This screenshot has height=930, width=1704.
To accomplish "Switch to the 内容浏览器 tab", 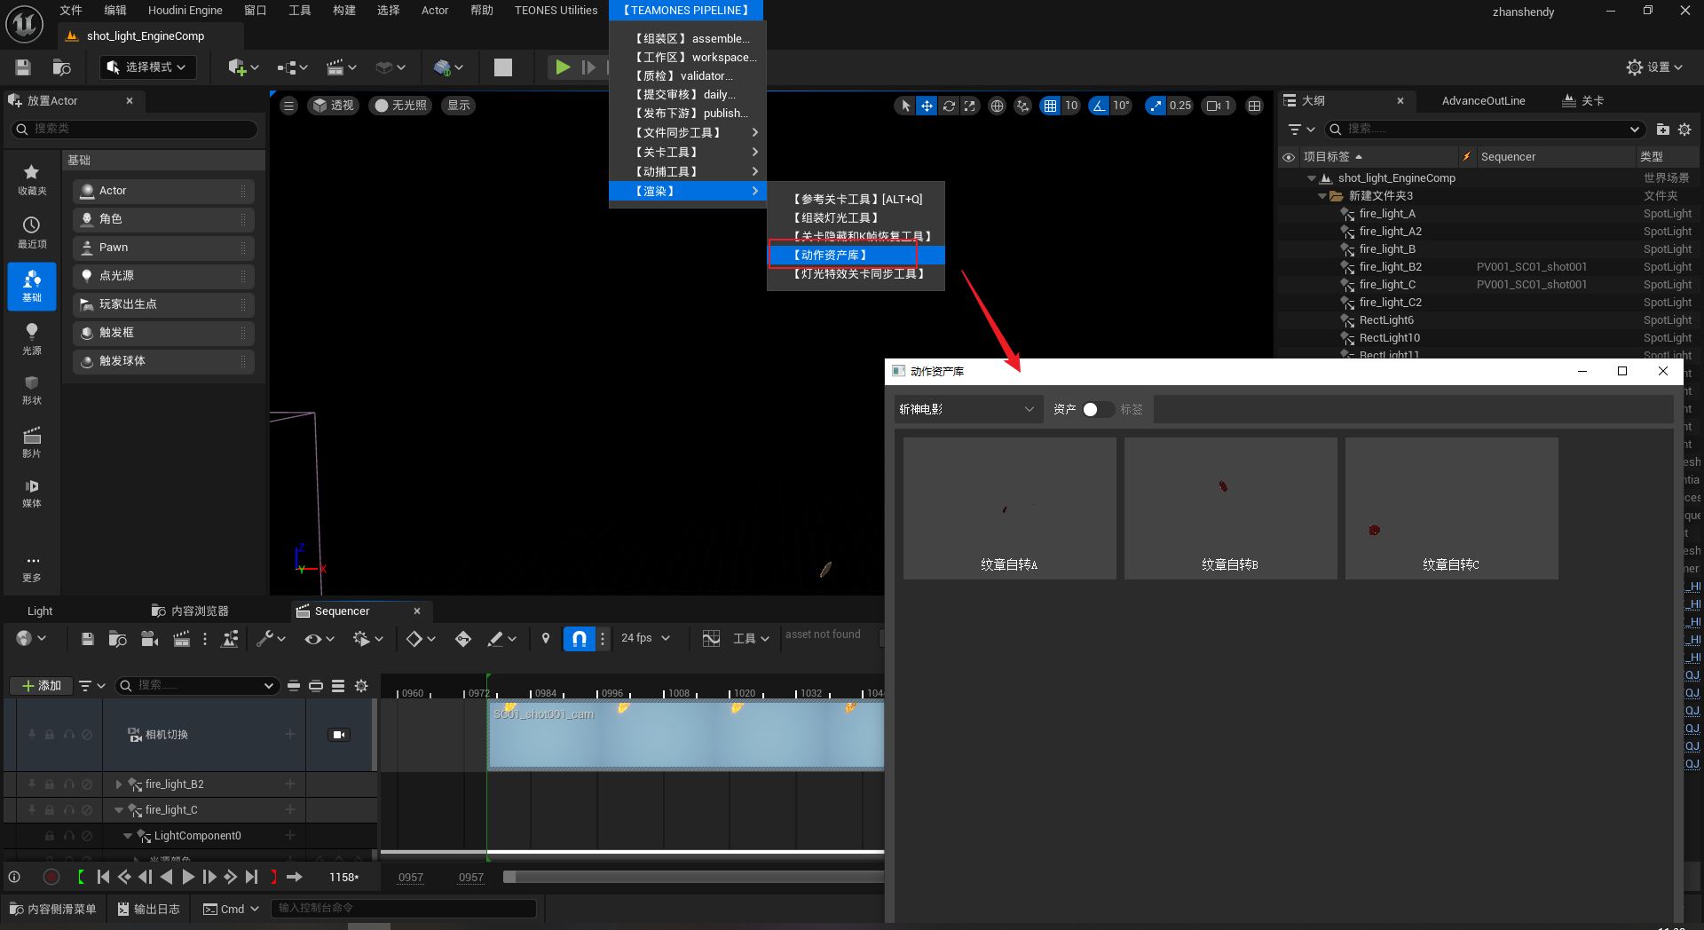I will pyautogui.click(x=191, y=611).
